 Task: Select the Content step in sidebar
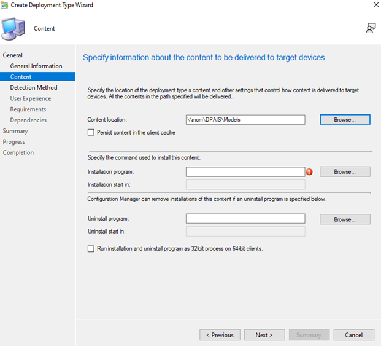pos(37,77)
